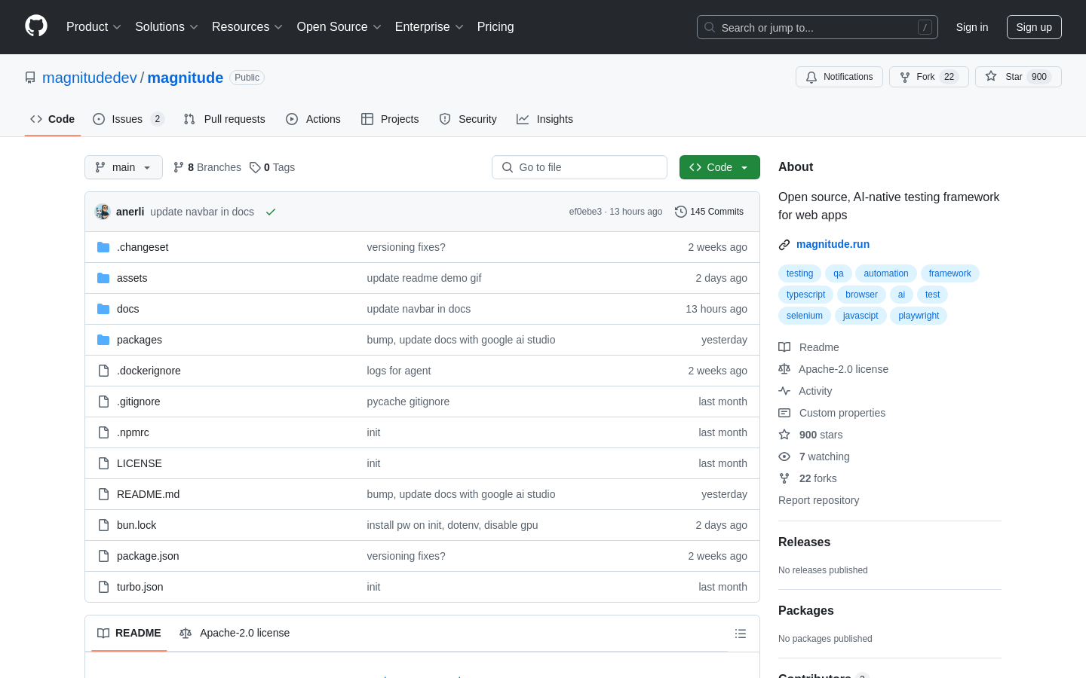This screenshot has height=678, width=1086.
Task: Click the assets folder icon
Action: click(x=103, y=278)
